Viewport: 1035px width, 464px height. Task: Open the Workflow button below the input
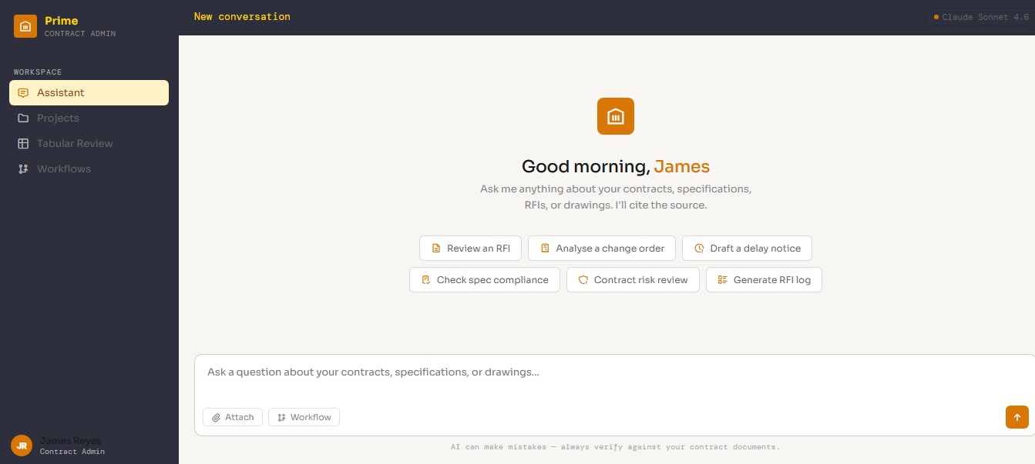(x=304, y=417)
